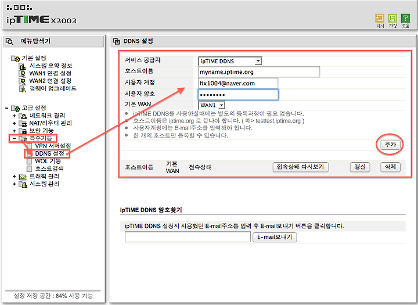Click the DDNS 설정 panel title icon

[117, 41]
